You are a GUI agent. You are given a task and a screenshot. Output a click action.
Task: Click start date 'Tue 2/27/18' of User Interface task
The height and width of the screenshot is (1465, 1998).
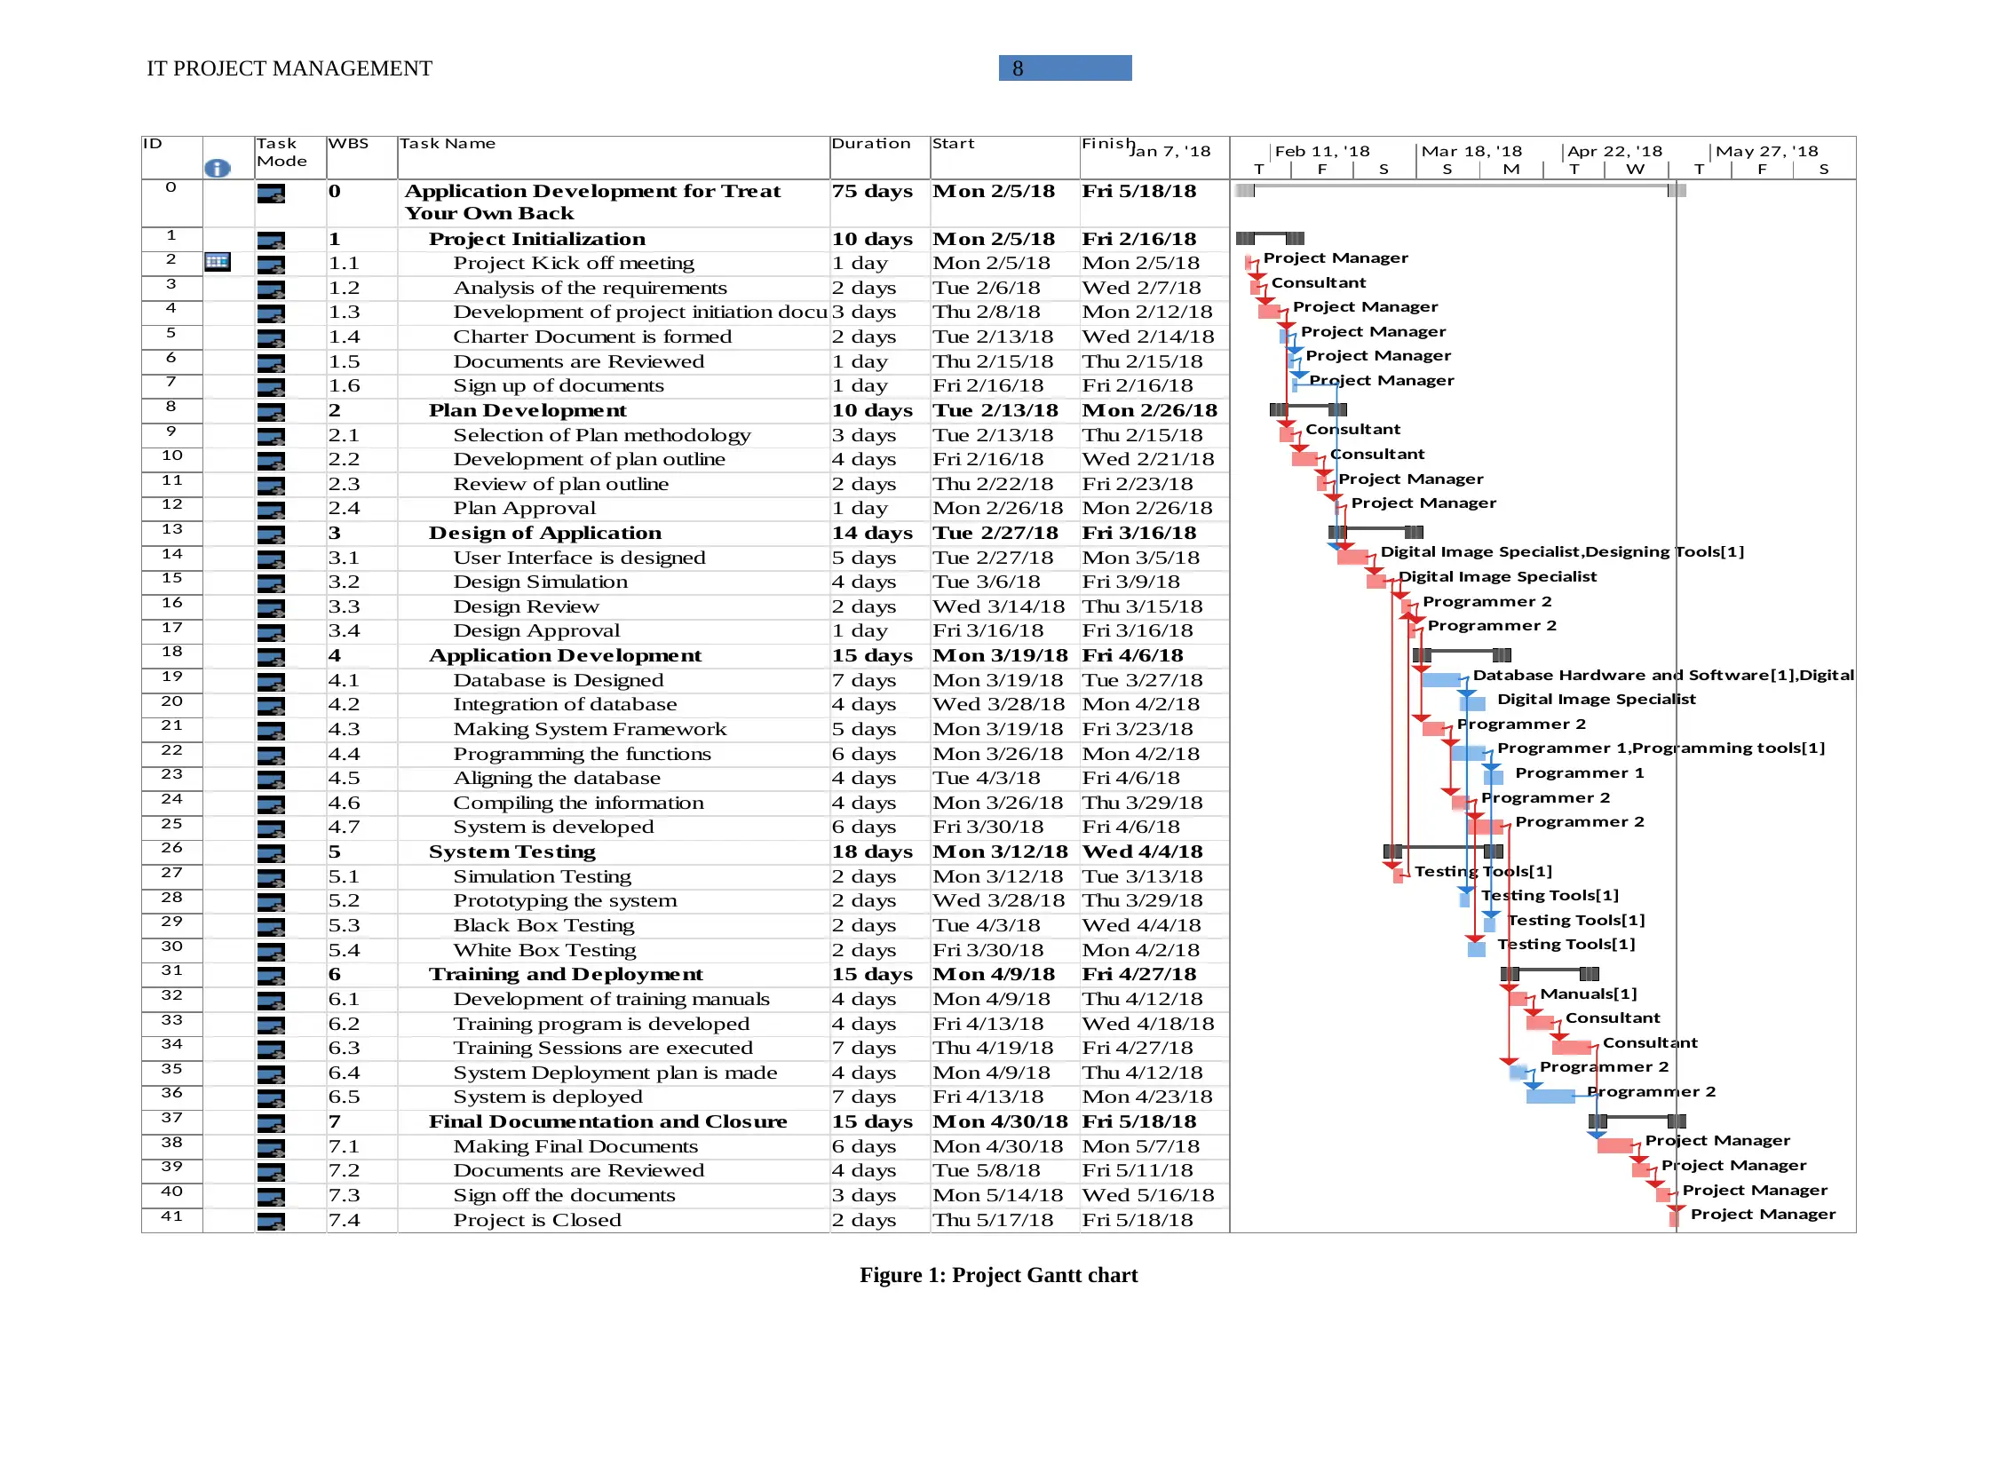993,558
